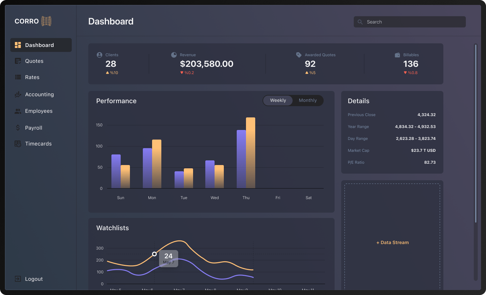This screenshot has width=486, height=295.
Task: Log out using the Logout label
Action: click(34, 279)
